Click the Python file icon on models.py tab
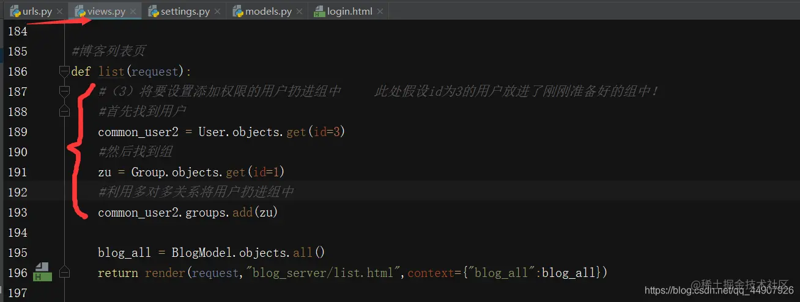 coord(237,10)
